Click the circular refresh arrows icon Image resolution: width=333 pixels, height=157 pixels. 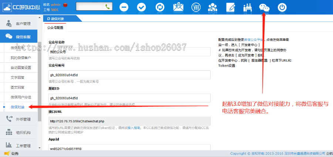pyautogui.click(x=159, y=7)
